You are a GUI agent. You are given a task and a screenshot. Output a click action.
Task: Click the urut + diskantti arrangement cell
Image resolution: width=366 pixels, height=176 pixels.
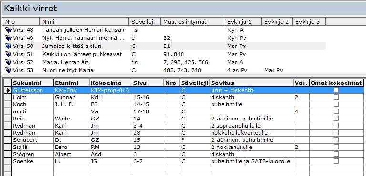pyautogui.click(x=252, y=90)
